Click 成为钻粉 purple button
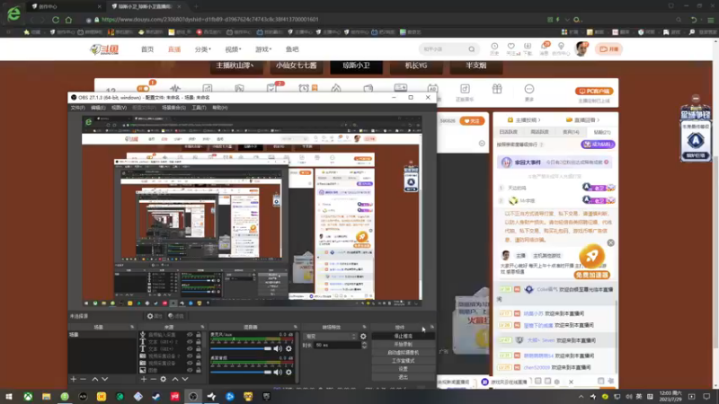This screenshot has height=404, width=719. 598,145
